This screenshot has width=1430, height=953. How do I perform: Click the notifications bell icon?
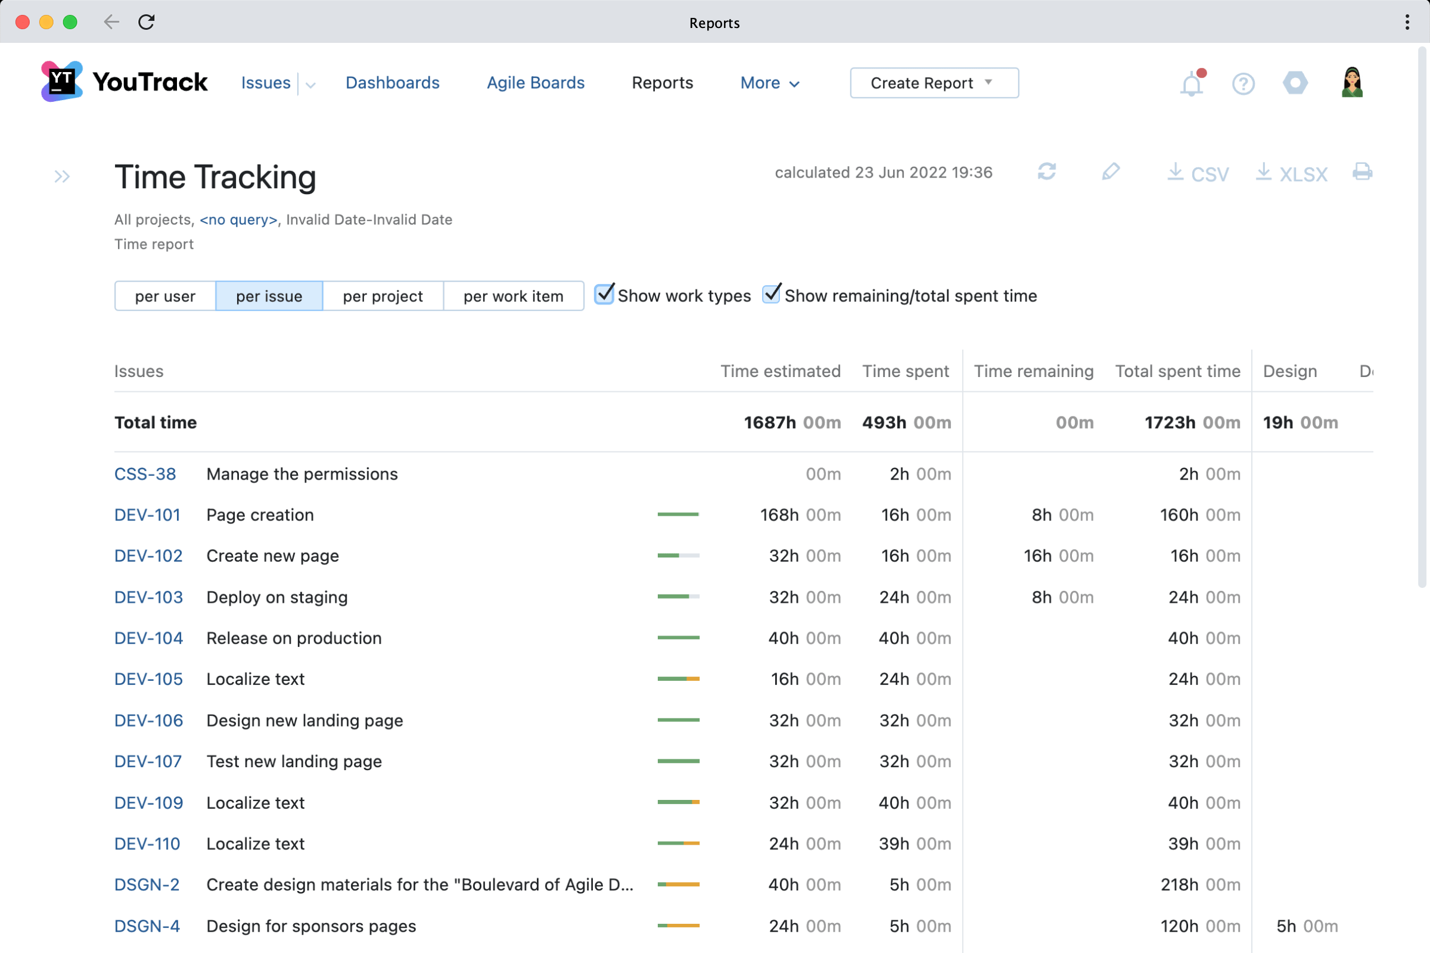click(1193, 83)
